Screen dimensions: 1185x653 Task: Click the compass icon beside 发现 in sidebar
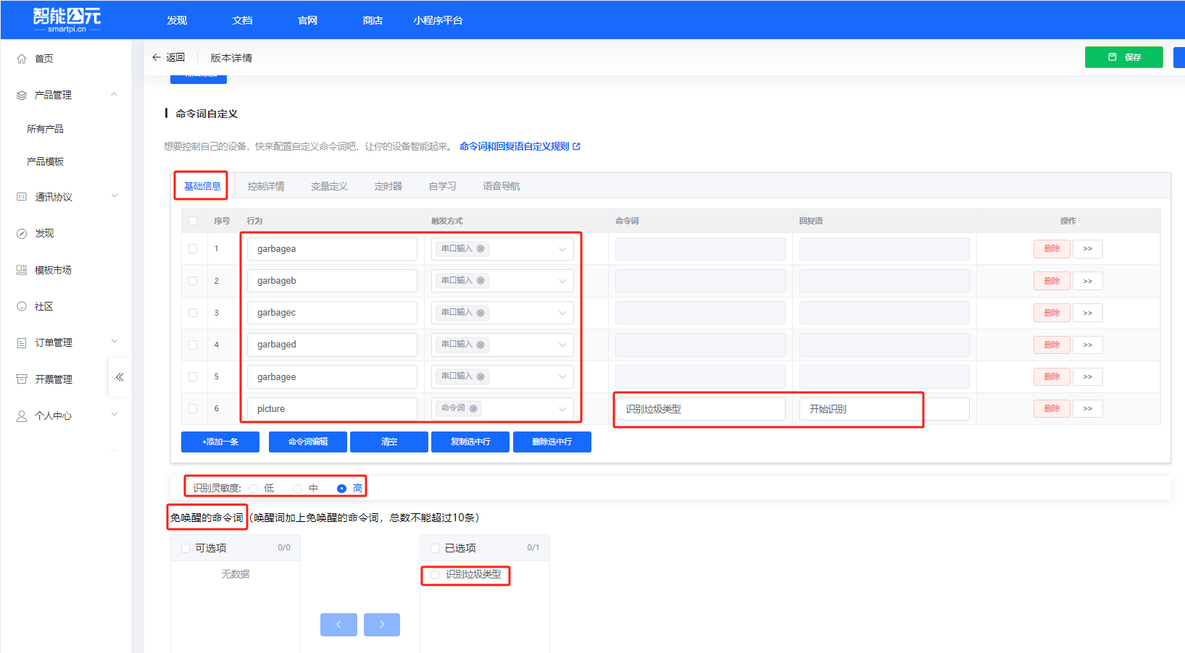pyautogui.click(x=22, y=233)
